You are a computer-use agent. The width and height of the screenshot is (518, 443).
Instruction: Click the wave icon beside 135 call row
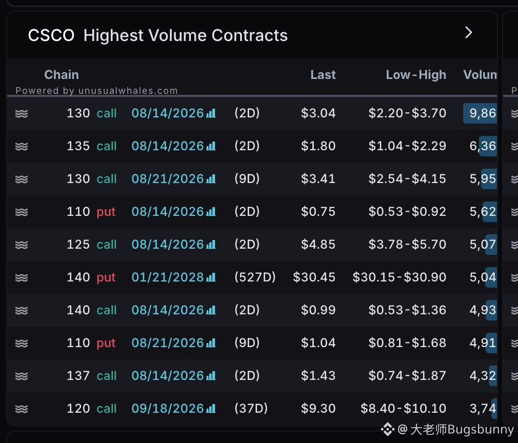tap(22, 146)
